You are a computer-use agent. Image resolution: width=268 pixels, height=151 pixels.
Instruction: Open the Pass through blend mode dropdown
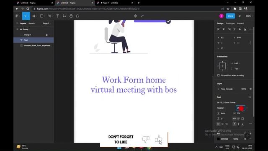(227, 89)
